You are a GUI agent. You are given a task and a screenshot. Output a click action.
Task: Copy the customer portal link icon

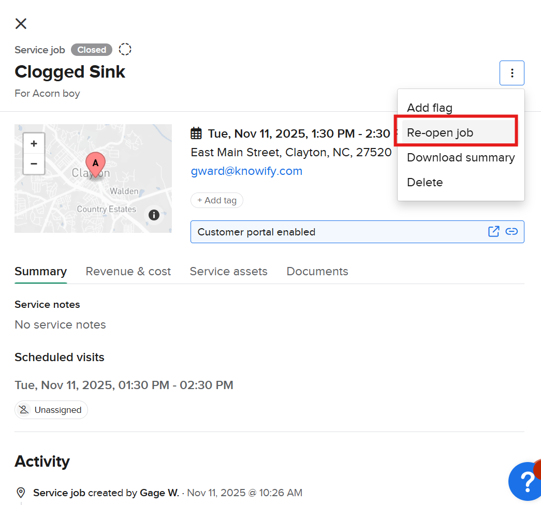[x=511, y=231]
